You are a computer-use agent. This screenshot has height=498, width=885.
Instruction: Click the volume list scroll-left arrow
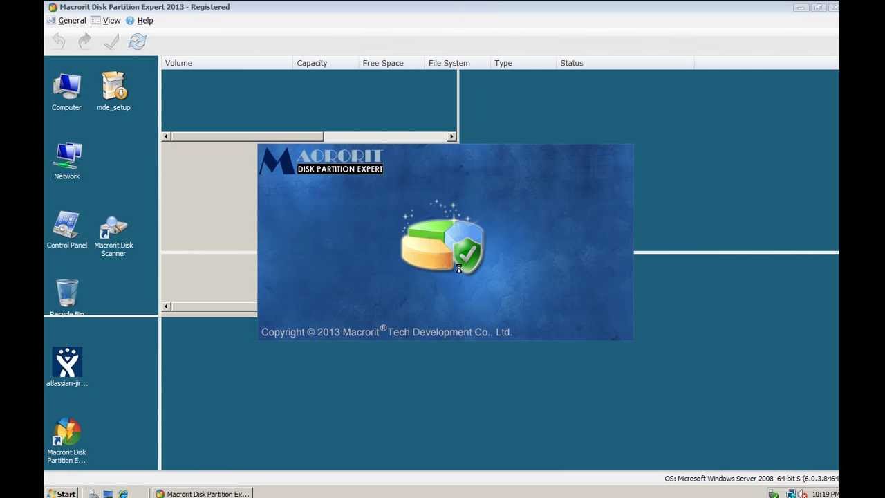tap(166, 136)
